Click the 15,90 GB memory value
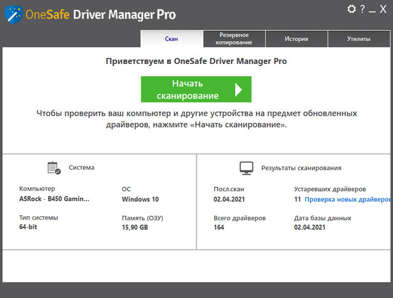Screen dimensions: 393x298 [135, 227]
